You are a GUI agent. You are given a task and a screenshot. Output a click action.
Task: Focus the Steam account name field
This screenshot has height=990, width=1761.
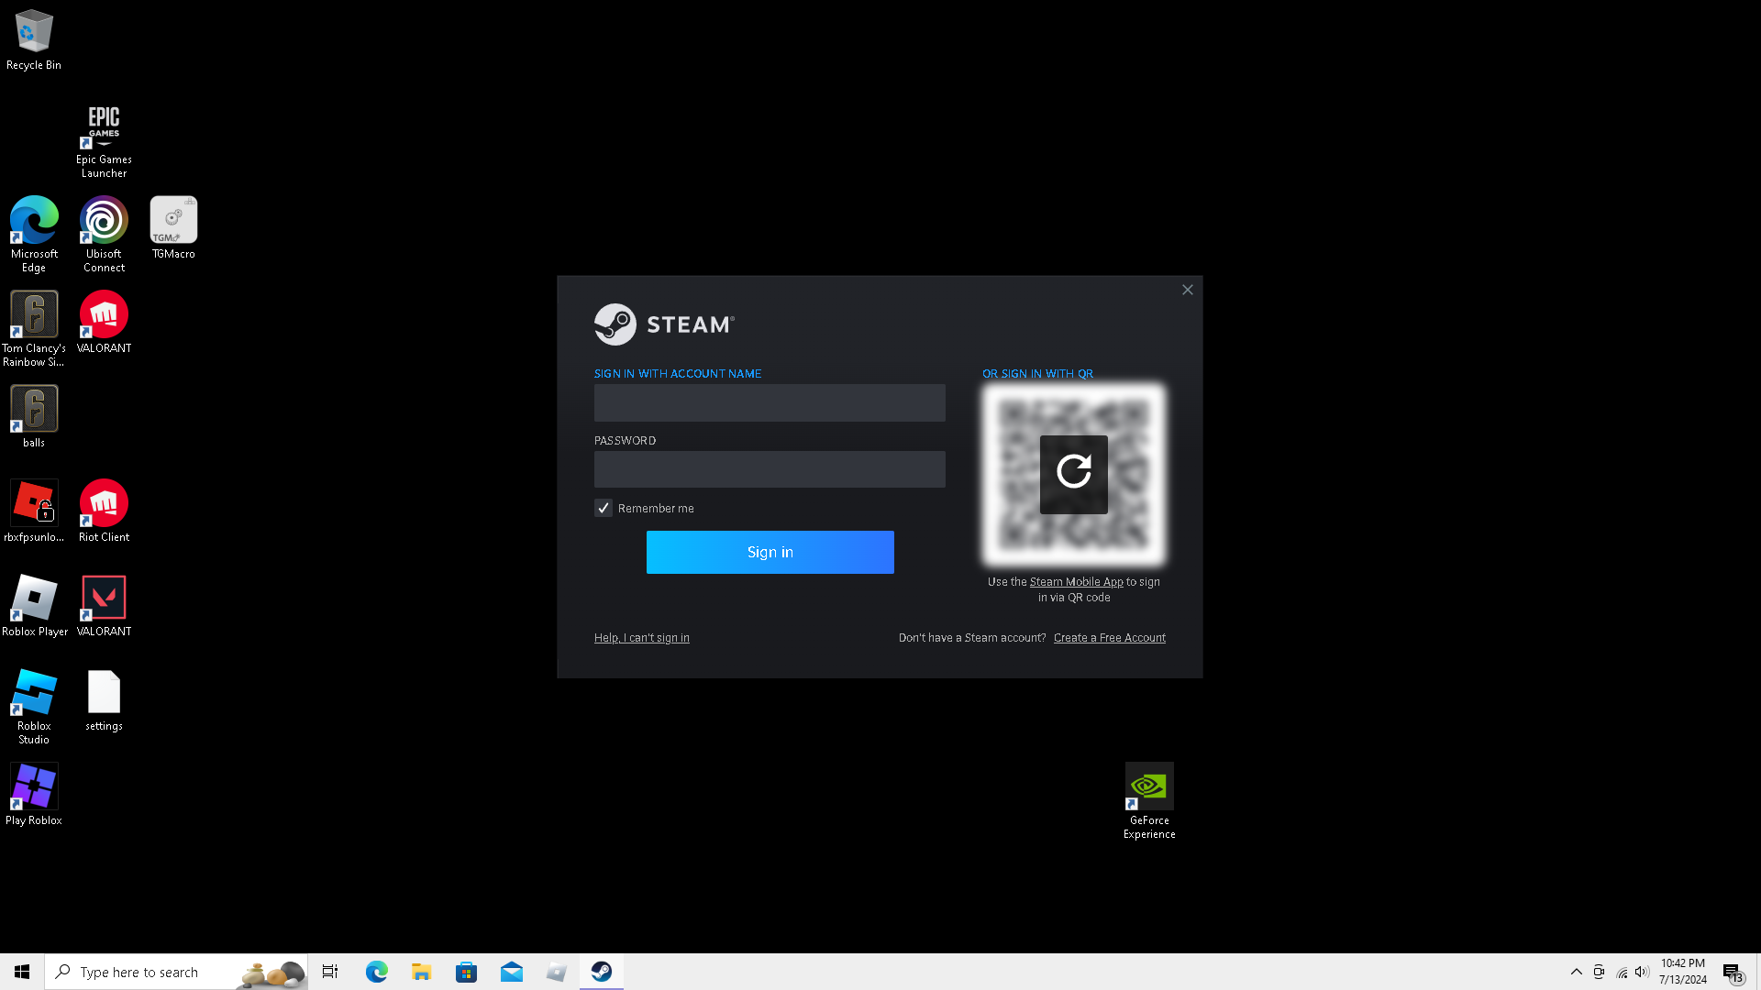coord(770,402)
